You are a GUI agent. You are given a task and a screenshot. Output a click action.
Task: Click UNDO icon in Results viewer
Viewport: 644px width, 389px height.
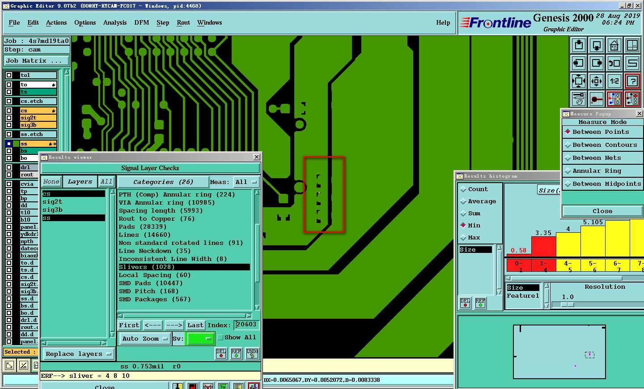(252, 354)
